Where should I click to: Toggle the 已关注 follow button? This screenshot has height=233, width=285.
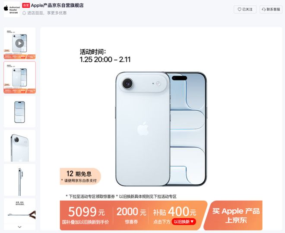tap(245, 9)
